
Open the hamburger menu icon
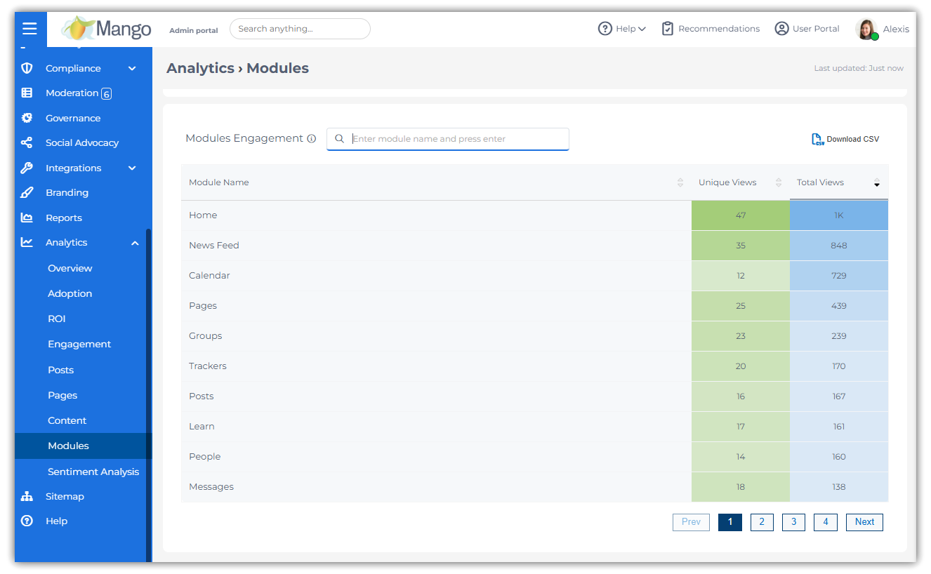(29, 29)
